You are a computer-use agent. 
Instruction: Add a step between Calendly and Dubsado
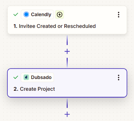[x=67, y=51]
